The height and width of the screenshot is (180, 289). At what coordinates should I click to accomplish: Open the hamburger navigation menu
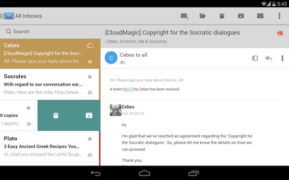pos(1,16)
